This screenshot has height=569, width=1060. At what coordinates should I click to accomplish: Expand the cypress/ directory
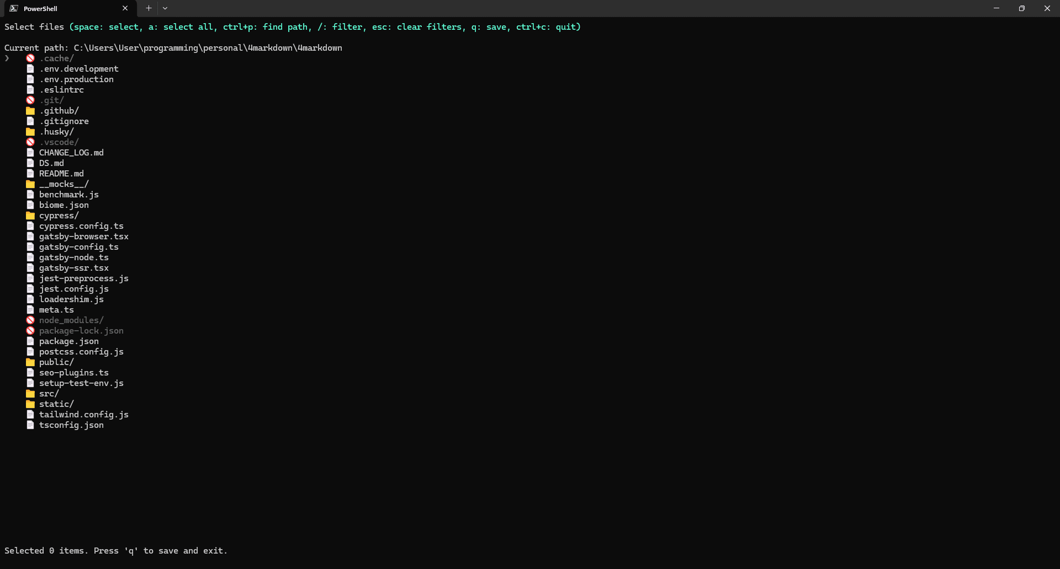[x=59, y=215]
